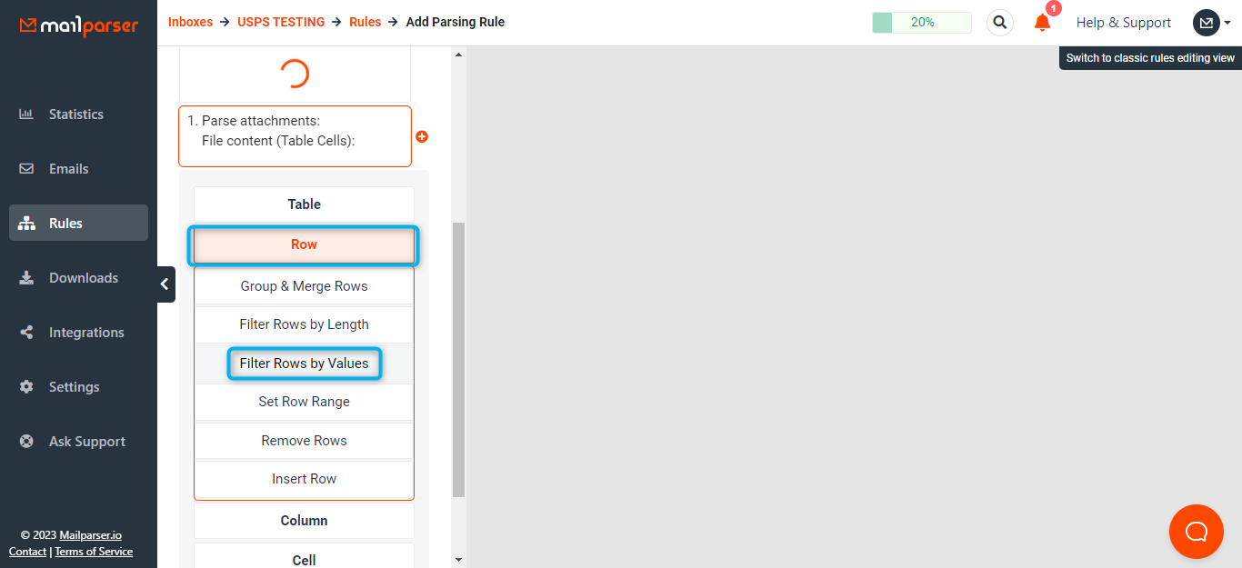Click the 20% usage progress bar
This screenshot has height=568, width=1242.
pyautogui.click(x=922, y=23)
